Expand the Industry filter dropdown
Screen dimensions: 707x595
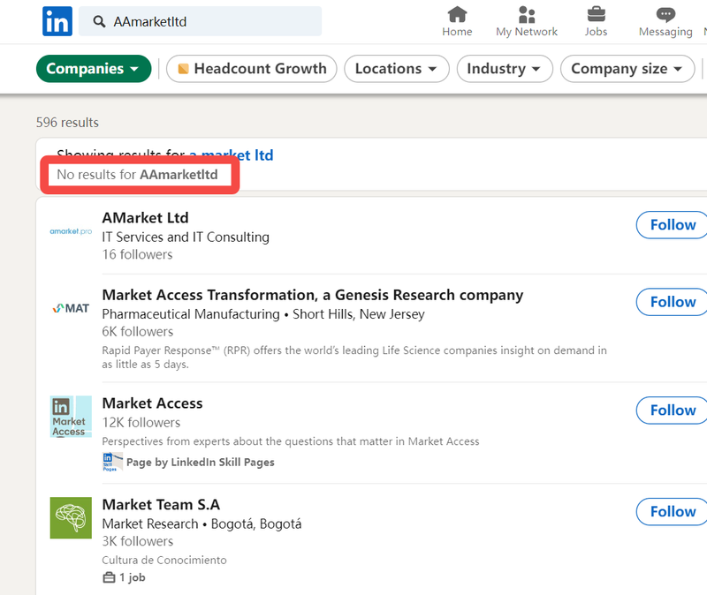pos(505,69)
